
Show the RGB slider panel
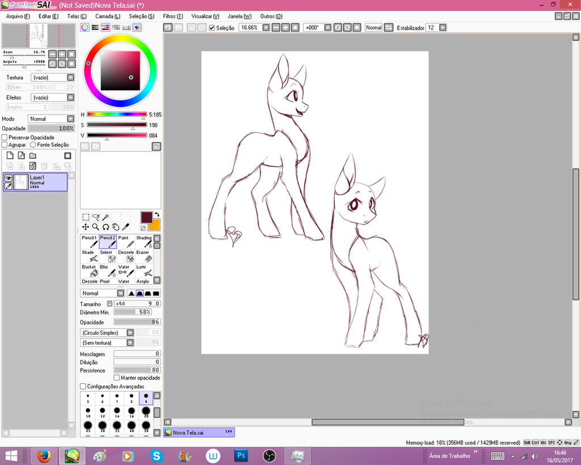(x=95, y=27)
